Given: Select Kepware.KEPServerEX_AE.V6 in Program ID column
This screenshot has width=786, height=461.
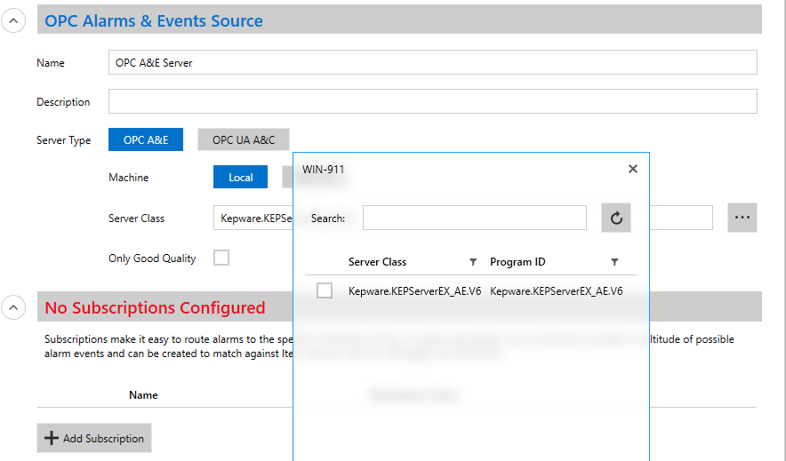Looking at the screenshot, I should (x=557, y=291).
